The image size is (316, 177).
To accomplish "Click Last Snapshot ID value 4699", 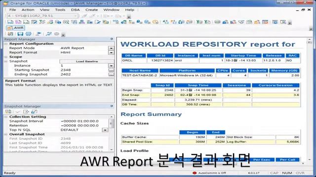I will coord(66,143).
